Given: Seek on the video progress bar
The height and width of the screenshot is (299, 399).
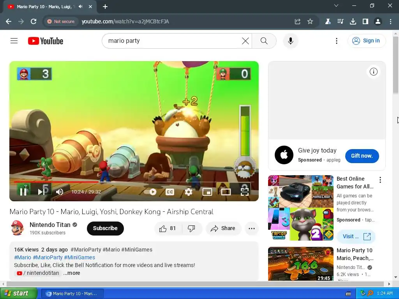Looking at the screenshot, I should 134,182.
